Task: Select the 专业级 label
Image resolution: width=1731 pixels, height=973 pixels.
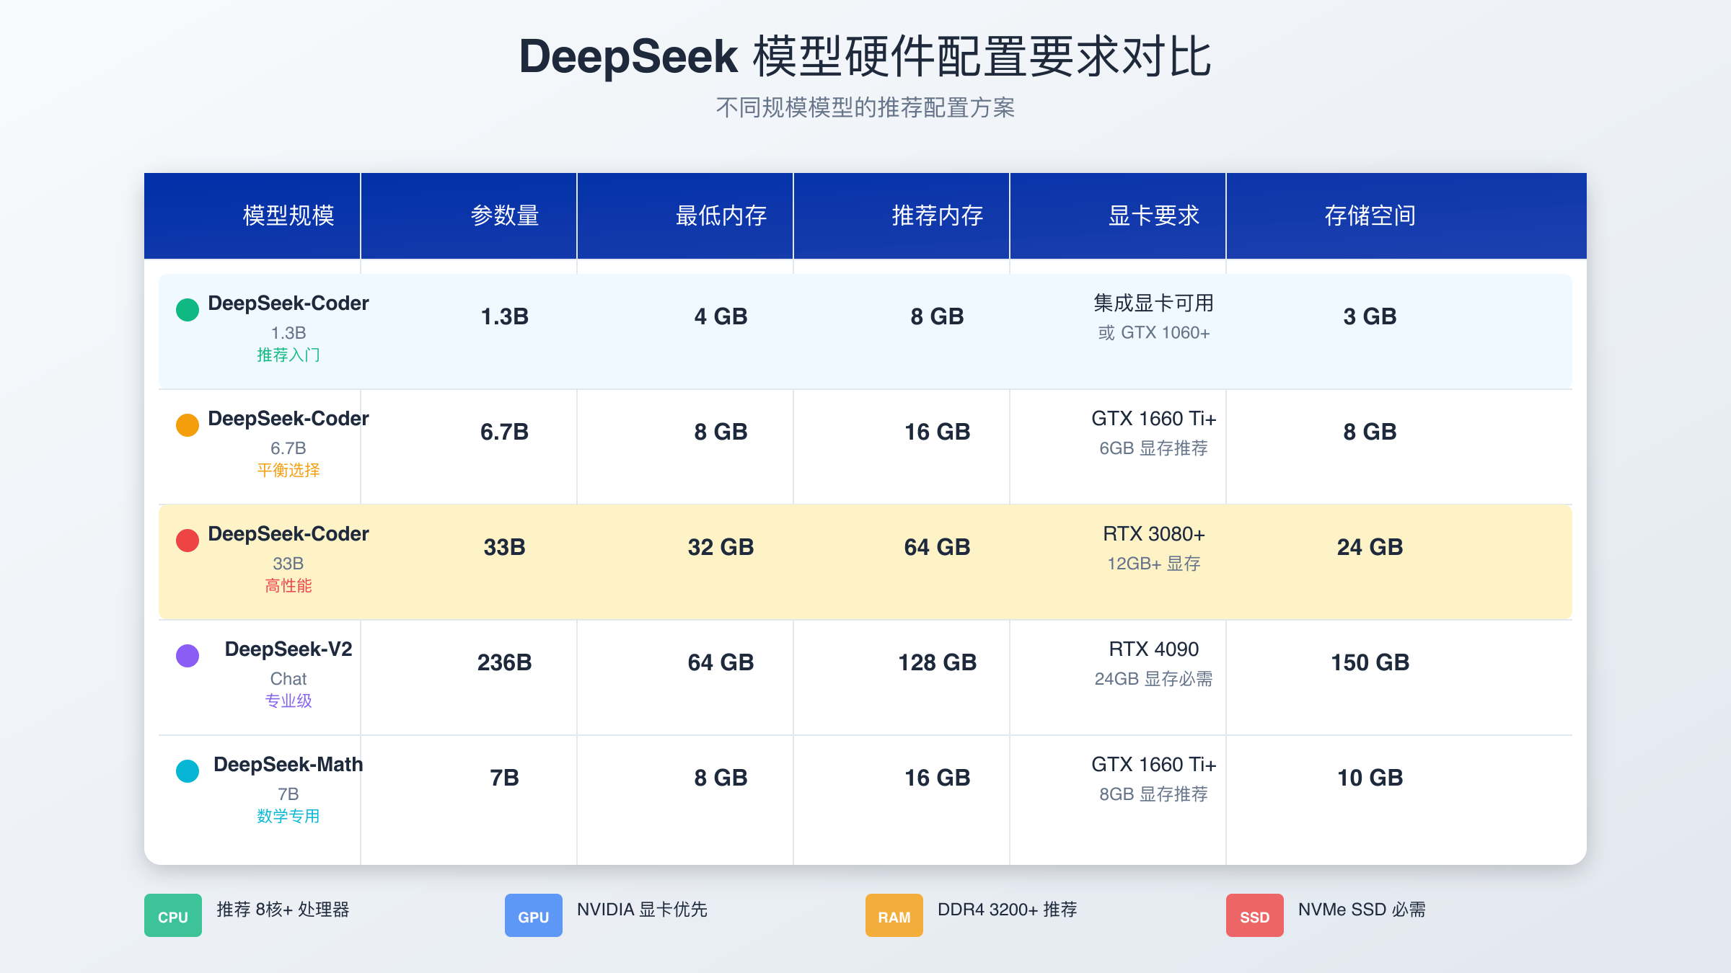Action: coord(288,701)
